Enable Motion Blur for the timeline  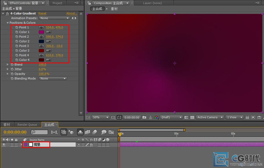95,132
